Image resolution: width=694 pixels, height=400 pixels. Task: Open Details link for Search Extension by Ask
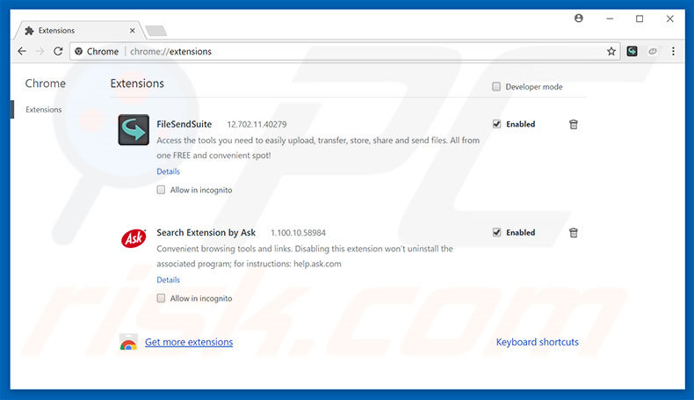click(x=168, y=280)
